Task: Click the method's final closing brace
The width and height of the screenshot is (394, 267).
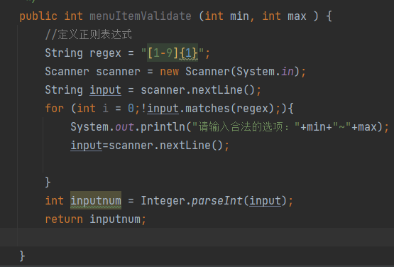Action: pos(22,256)
